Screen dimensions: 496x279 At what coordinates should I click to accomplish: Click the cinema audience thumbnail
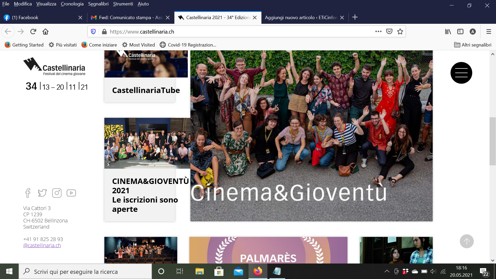click(141, 250)
